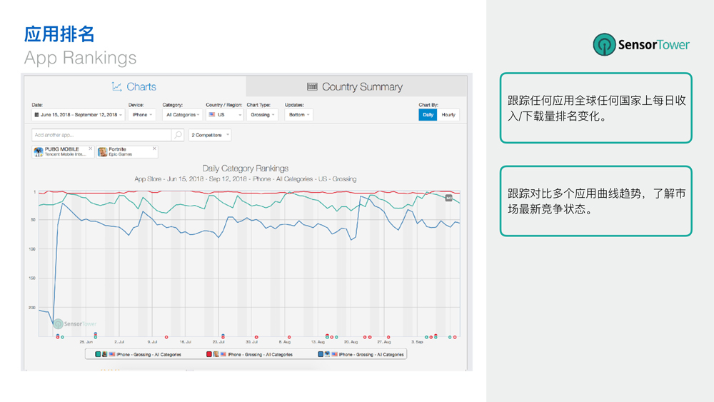Viewport: 714px width, 402px height.
Task: Choose a country from the US dropdown
Action: click(x=224, y=114)
